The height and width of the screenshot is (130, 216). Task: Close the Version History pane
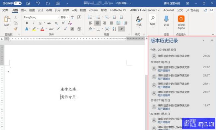(212, 40)
